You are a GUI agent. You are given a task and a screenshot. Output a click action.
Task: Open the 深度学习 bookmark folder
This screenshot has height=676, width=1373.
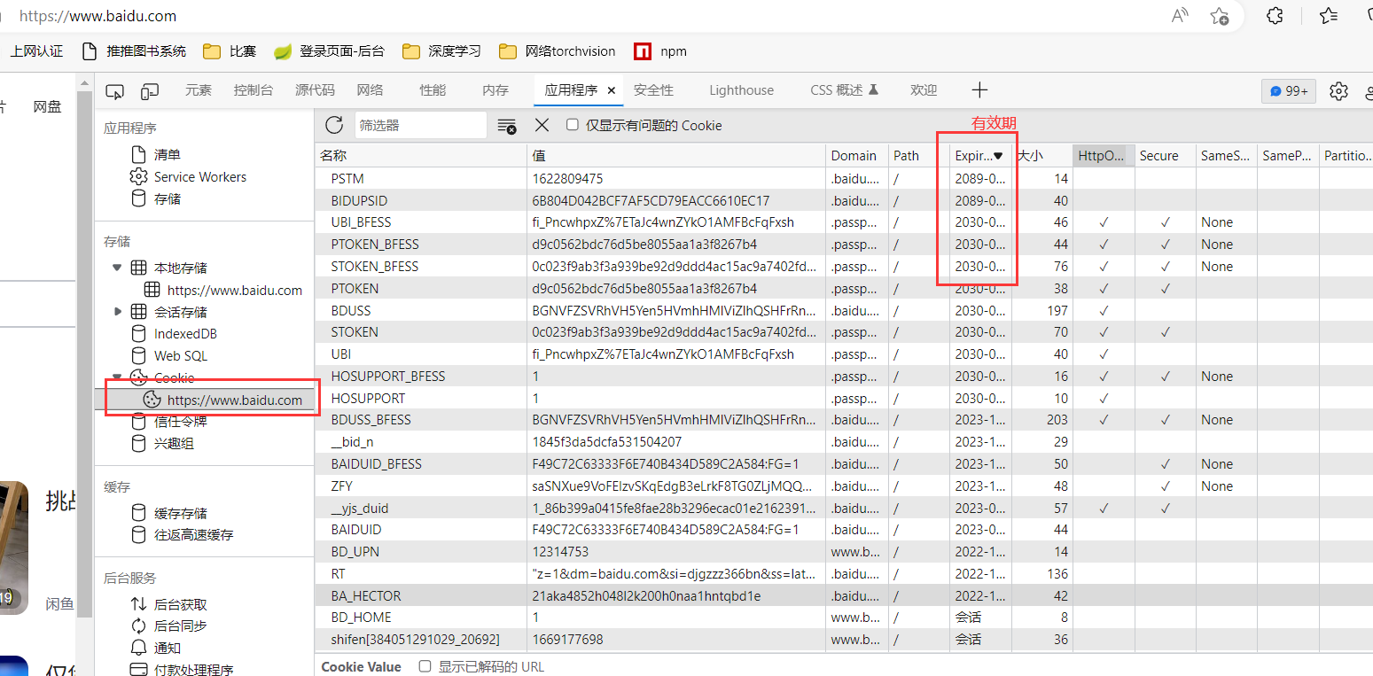(441, 51)
